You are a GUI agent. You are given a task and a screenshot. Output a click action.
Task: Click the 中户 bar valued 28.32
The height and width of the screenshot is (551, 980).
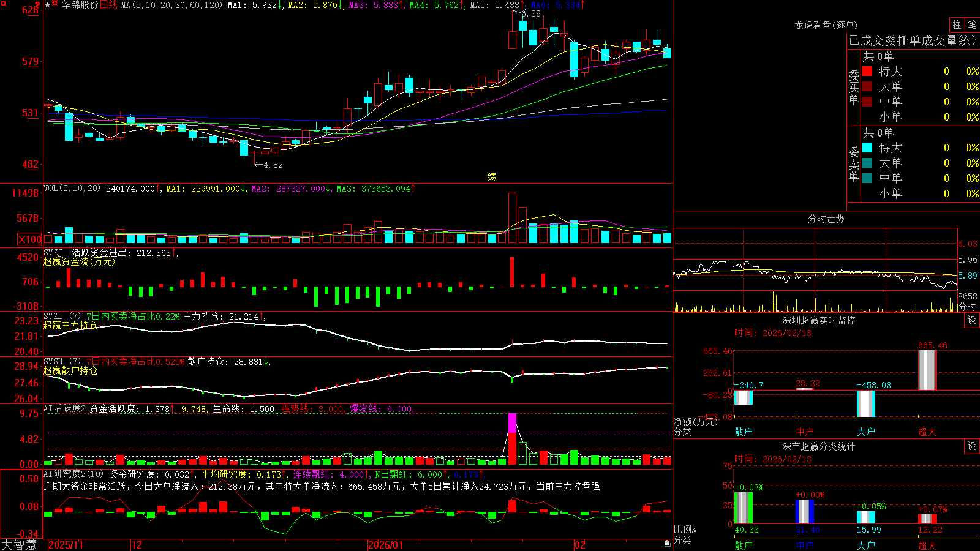click(x=805, y=389)
